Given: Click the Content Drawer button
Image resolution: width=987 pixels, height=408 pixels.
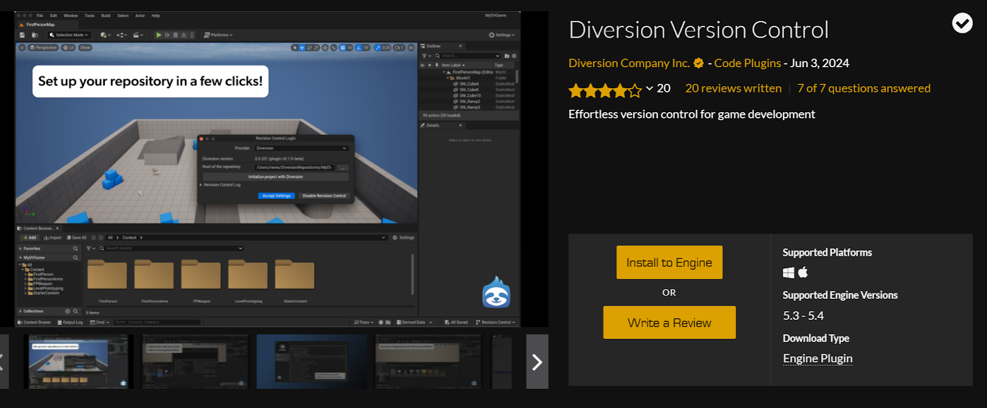Looking at the screenshot, I should click(x=35, y=322).
